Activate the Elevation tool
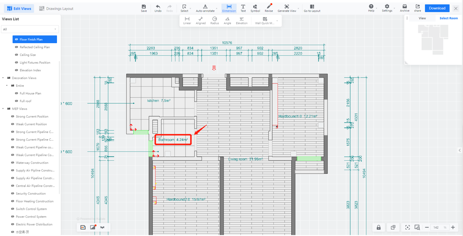This screenshot has height=236, width=463. 242,21
